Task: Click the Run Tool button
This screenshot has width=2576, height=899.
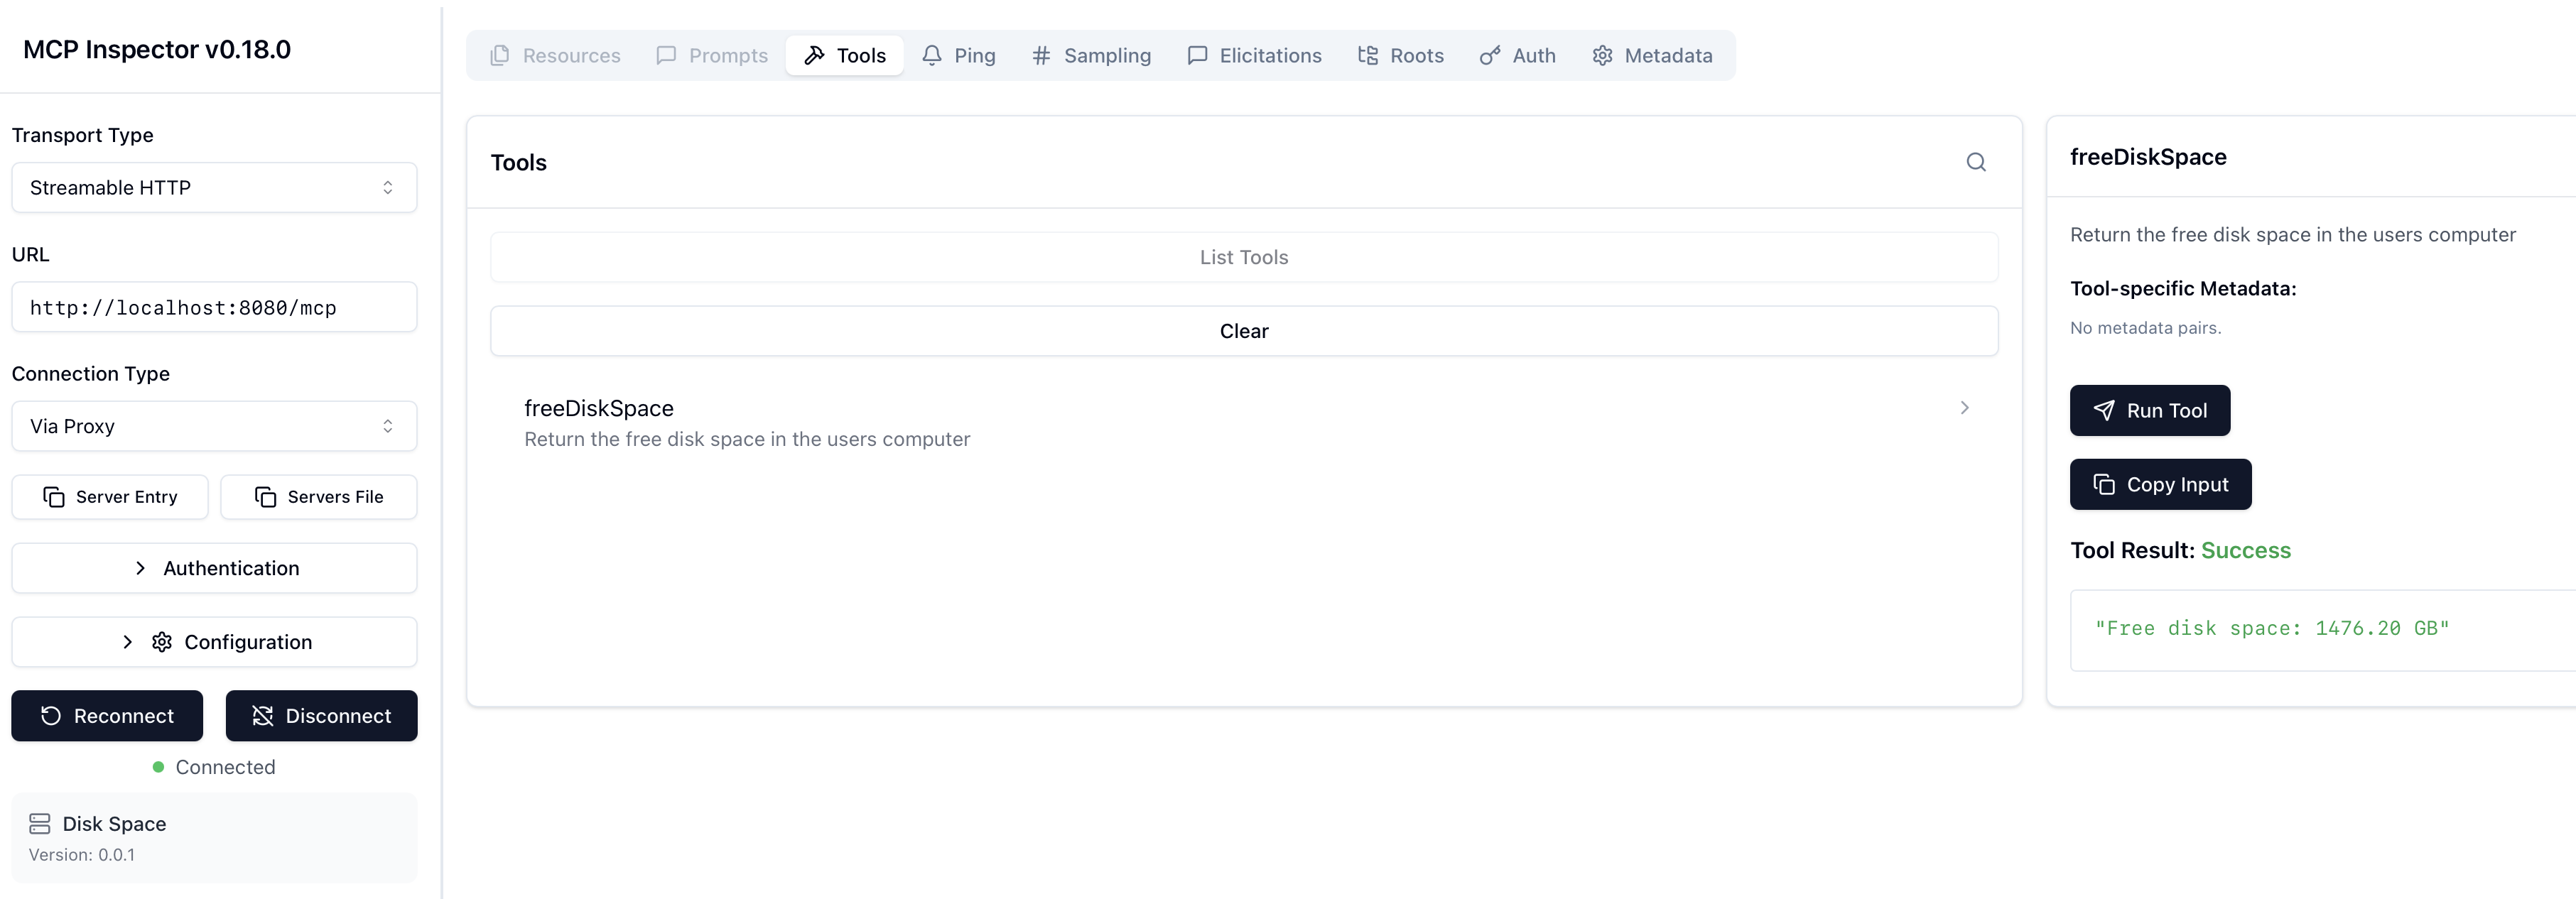Action: click(2150, 410)
